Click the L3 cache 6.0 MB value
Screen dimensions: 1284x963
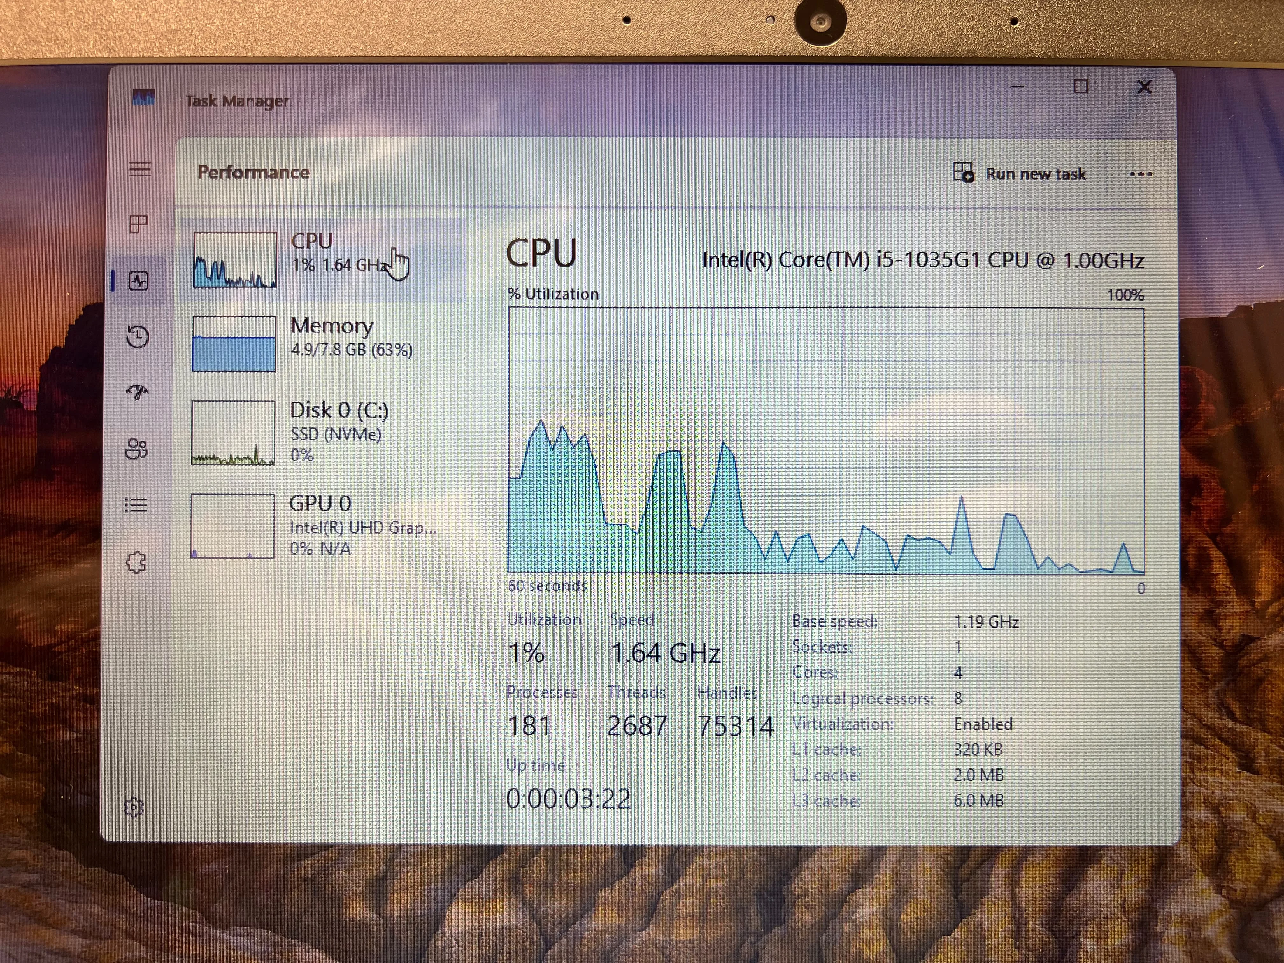pos(979,801)
